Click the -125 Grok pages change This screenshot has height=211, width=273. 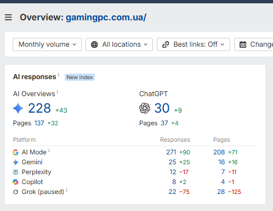click(x=235, y=192)
